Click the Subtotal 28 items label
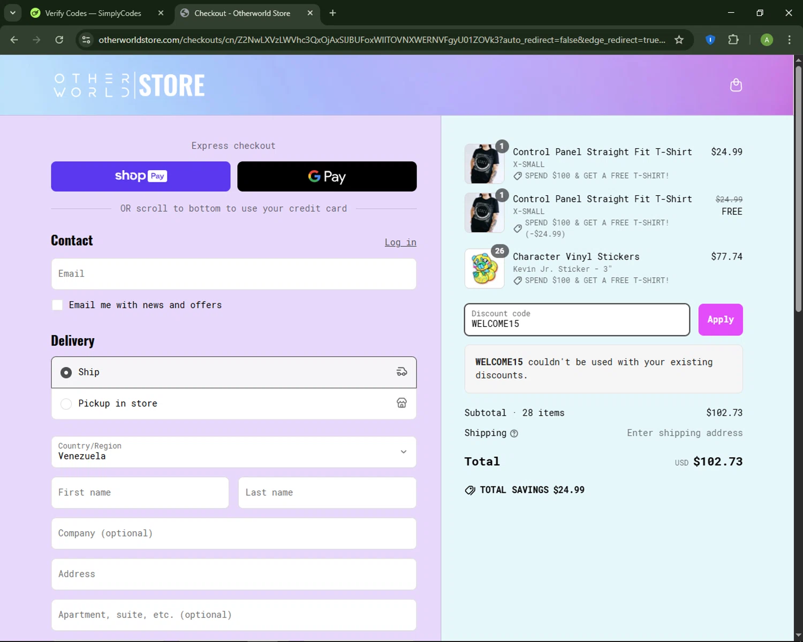This screenshot has height=642, width=803. [514, 412]
